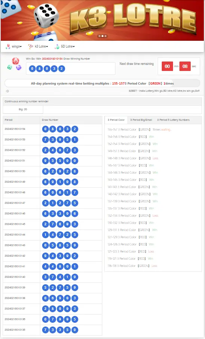Switch to the 3 Period Big/Small tab
This screenshot has width=205, height=339.
point(141,120)
